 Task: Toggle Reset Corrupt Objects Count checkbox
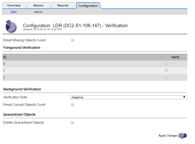pos(73,105)
